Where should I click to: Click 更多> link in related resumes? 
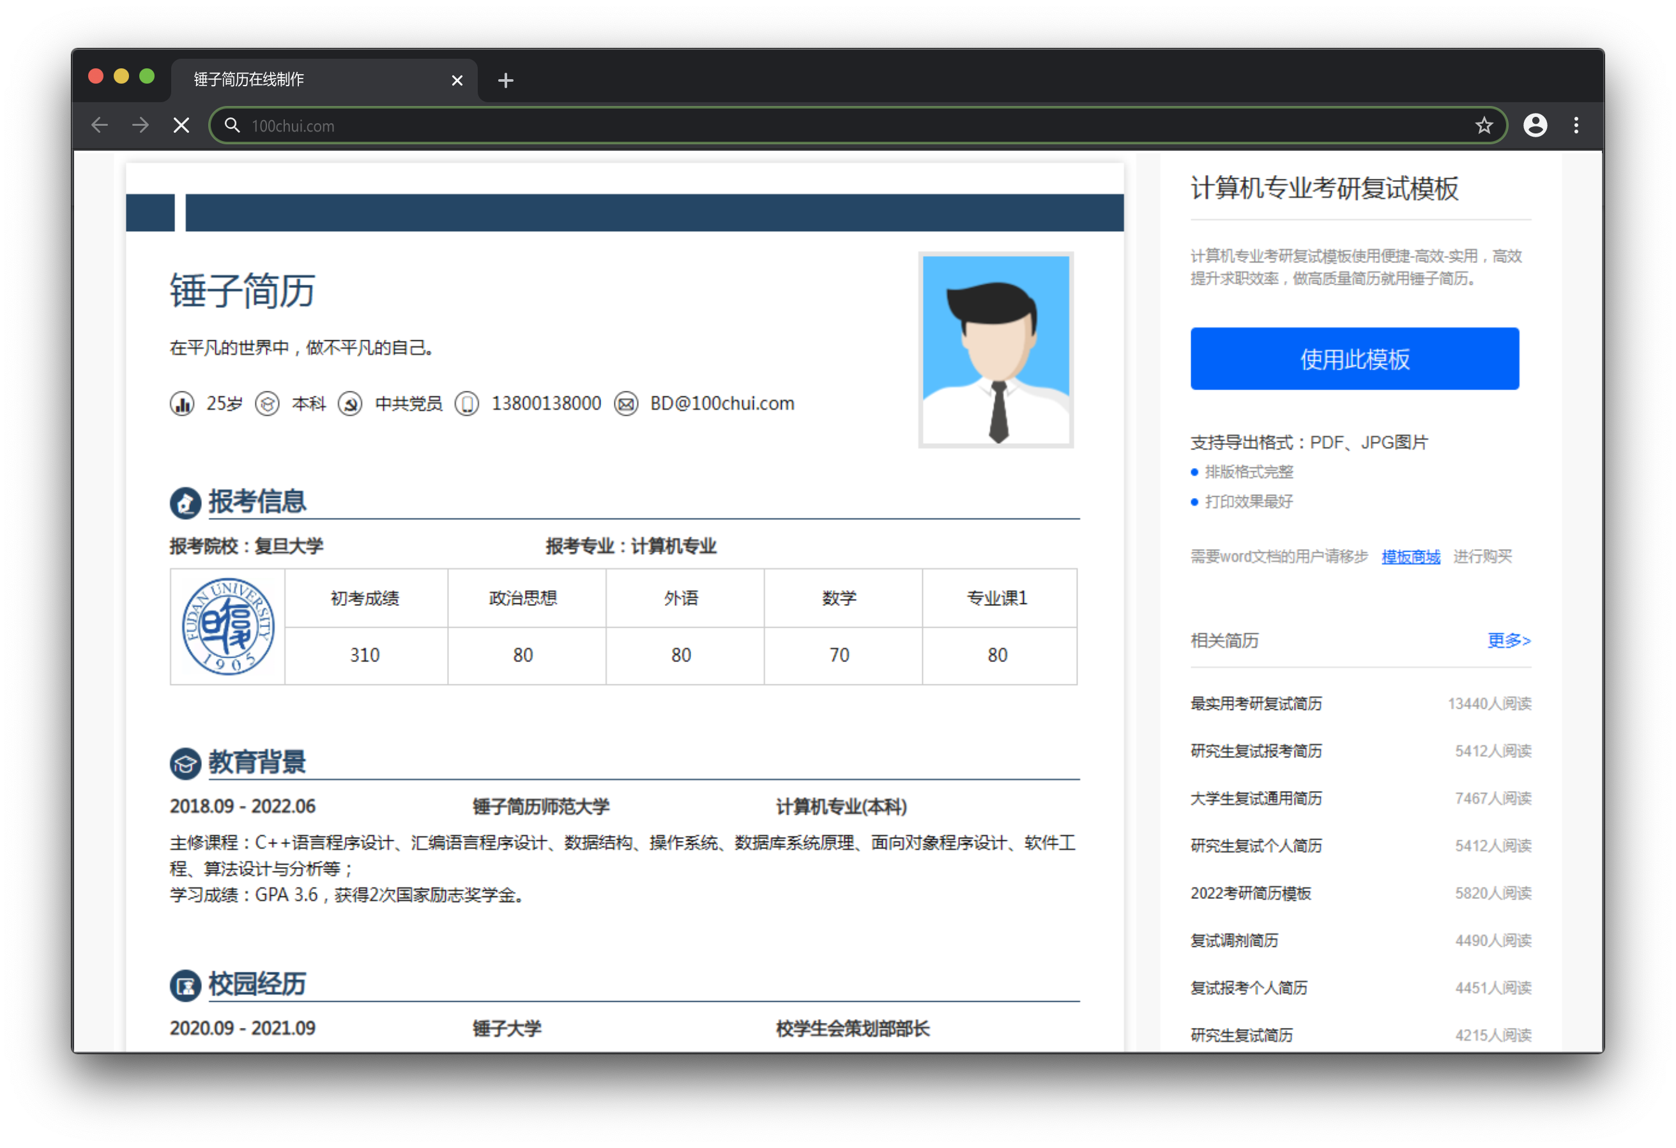click(1509, 640)
